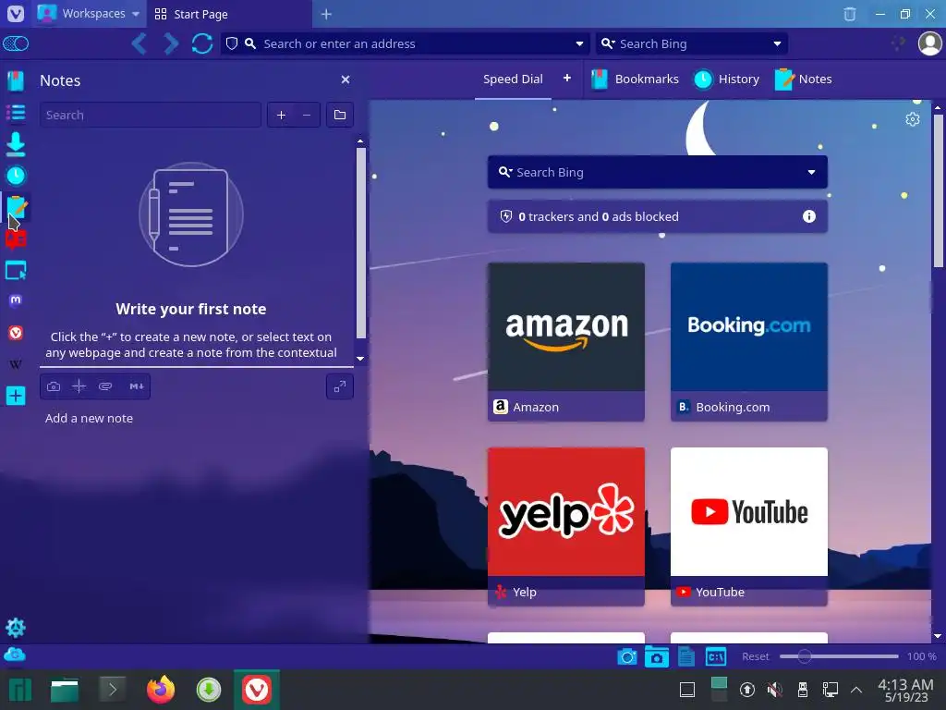Open file manager from taskbar
The height and width of the screenshot is (710, 946).
65,690
